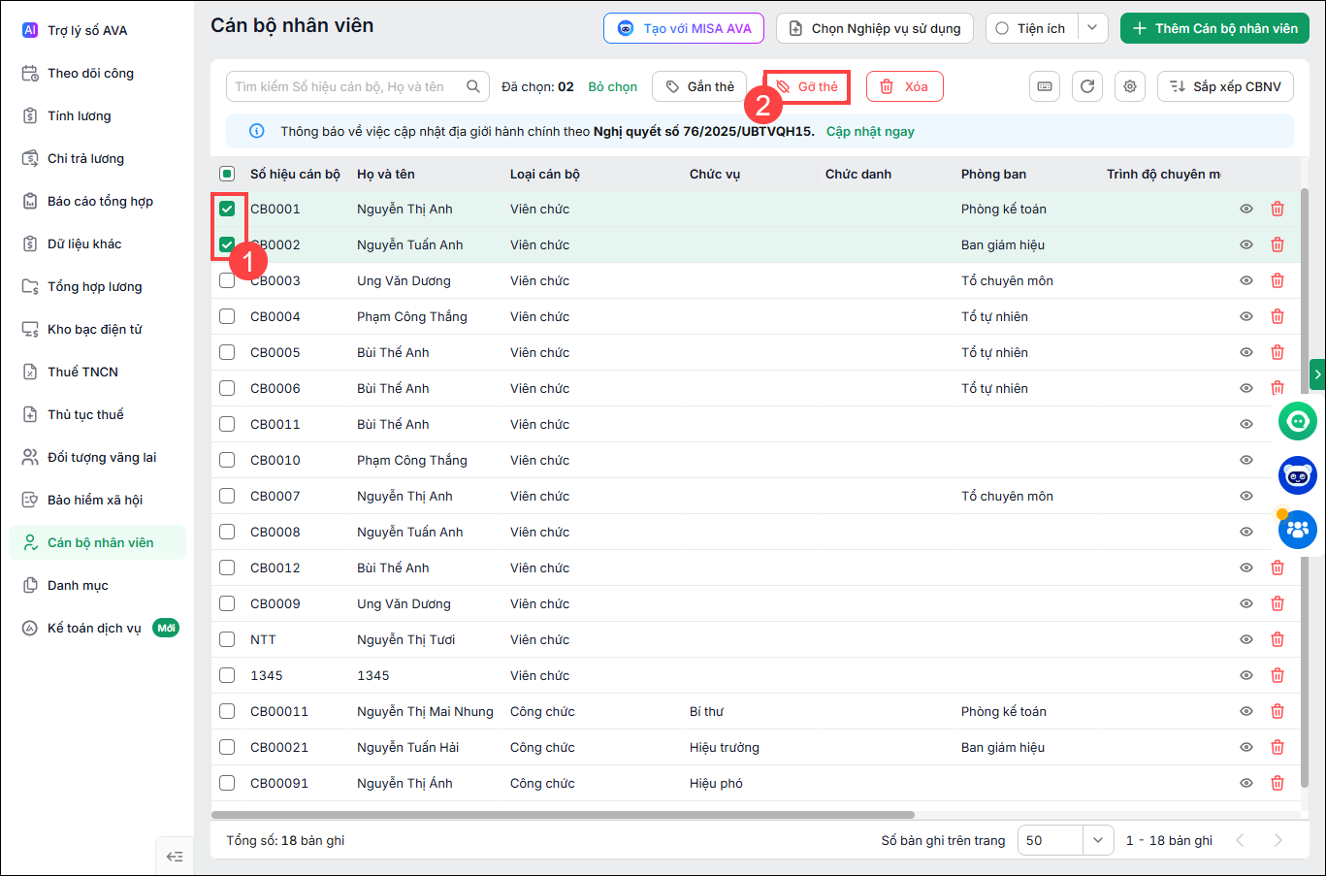Click the eye icon on row CB0004
1326x876 pixels.
coord(1246,316)
